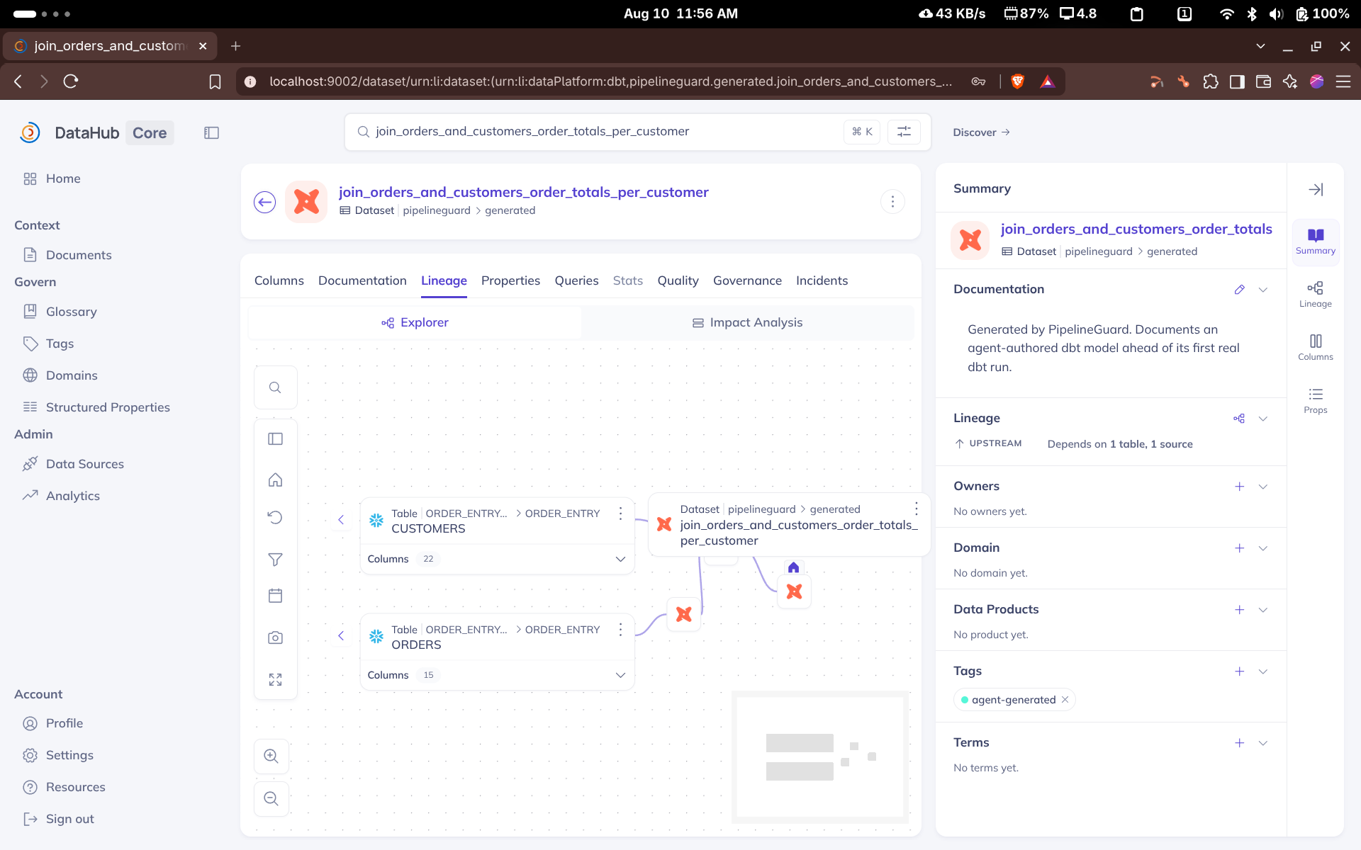Open Columns in right side rail
1361x850 pixels.
[1316, 348]
